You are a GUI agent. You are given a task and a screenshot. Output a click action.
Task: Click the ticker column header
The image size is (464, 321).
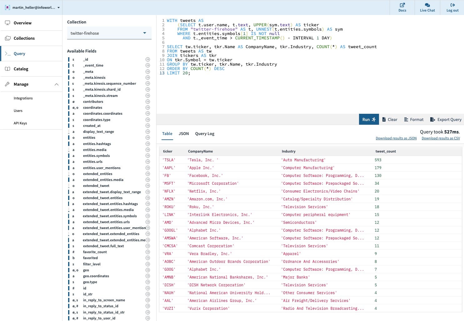168,151
